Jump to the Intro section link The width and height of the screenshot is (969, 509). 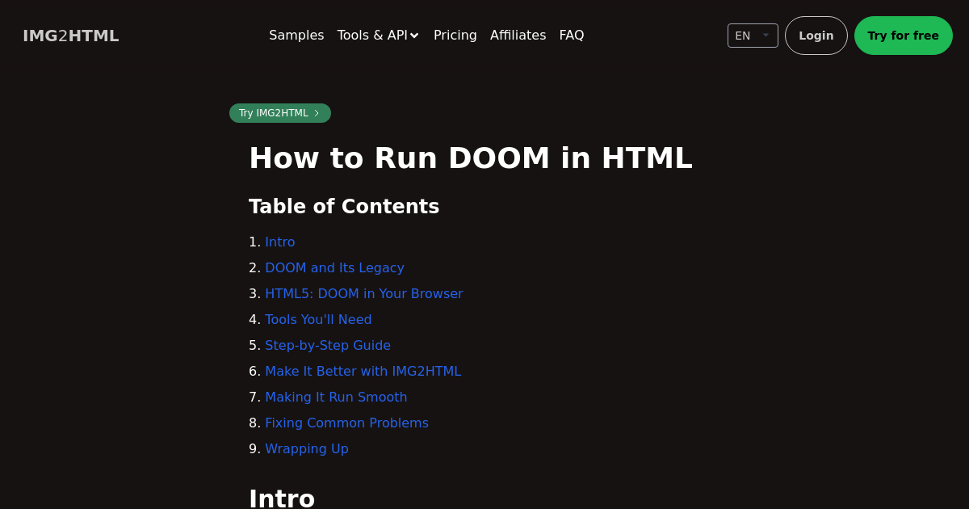(280, 242)
